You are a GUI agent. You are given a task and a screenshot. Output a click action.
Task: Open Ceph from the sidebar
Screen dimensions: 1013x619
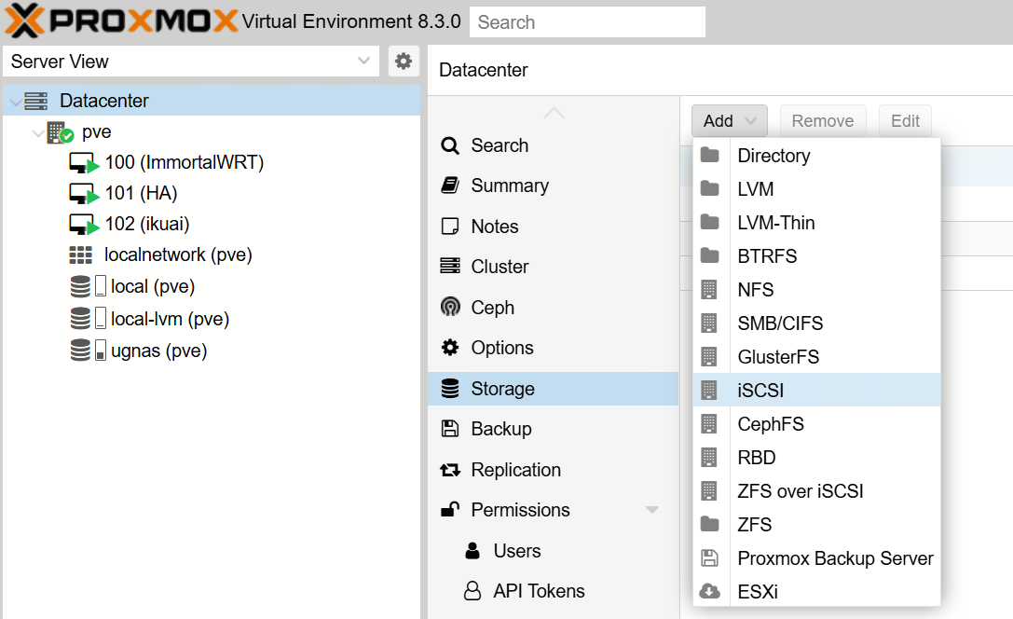click(492, 308)
